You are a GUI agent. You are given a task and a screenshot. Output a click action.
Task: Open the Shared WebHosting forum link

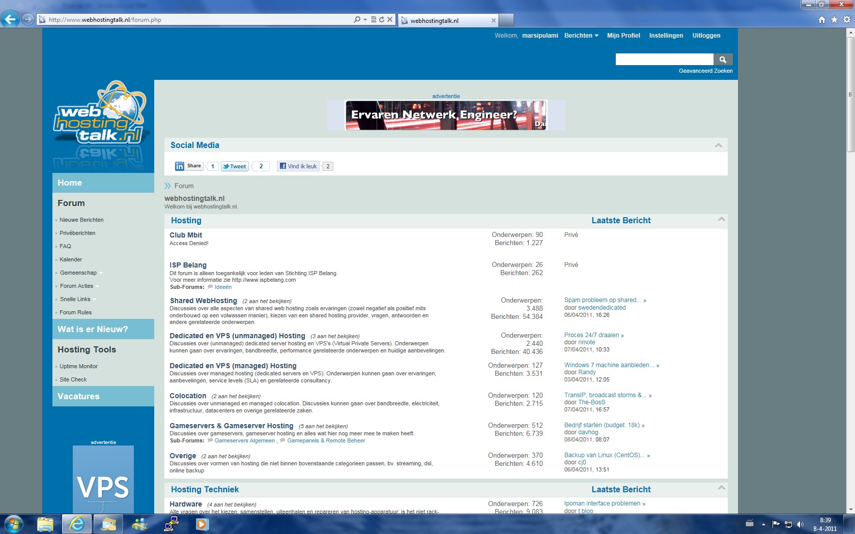point(204,301)
